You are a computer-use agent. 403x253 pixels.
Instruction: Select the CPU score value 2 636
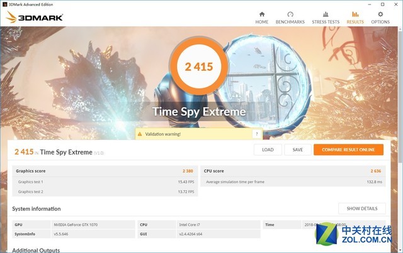tap(376, 171)
